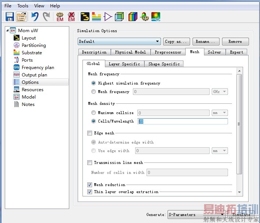This screenshot has height=223, width=260.
Task: Click the Ports icon in the tree
Action: point(17,60)
